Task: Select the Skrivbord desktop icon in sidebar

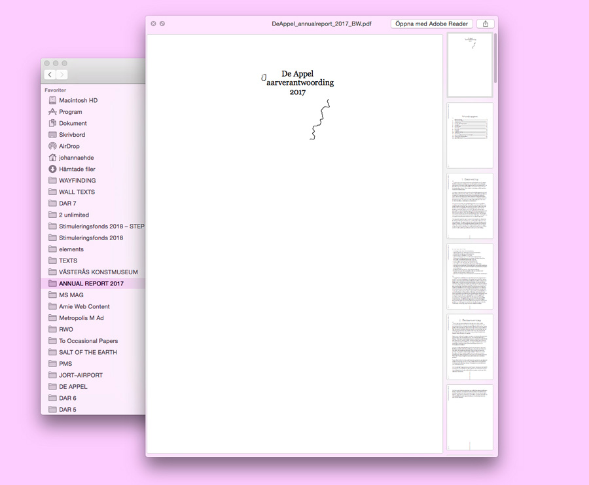Action: point(52,134)
